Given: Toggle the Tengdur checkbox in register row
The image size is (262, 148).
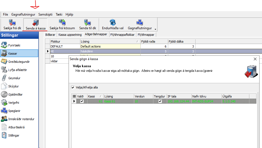Looking at the screenshot, I should 160,101.
